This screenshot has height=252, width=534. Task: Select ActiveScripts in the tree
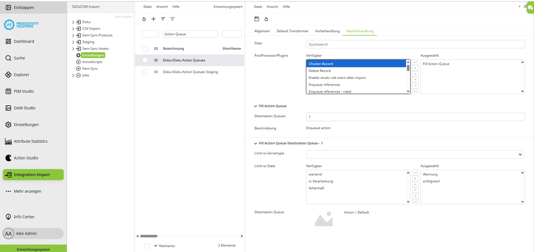[92, 62]
